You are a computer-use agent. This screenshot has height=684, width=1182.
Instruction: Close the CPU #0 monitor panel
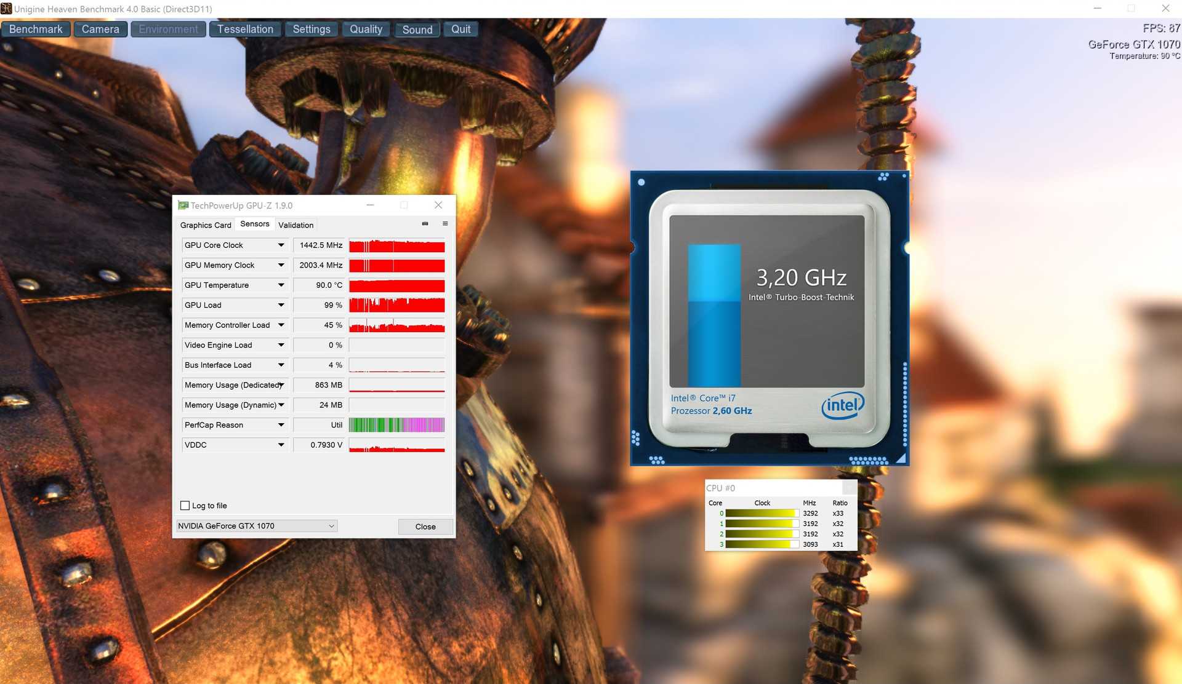click(849, 488)
